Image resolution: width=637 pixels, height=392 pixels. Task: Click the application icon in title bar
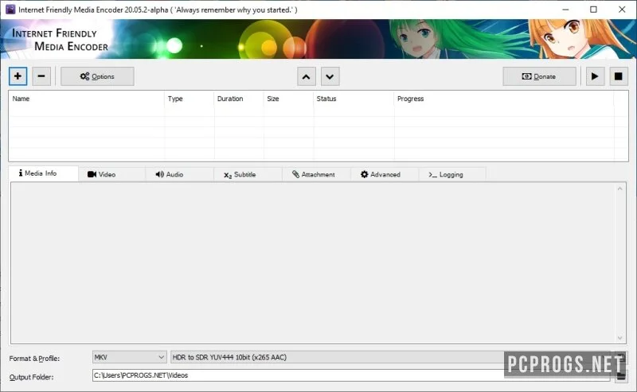(x=10, y=10)
